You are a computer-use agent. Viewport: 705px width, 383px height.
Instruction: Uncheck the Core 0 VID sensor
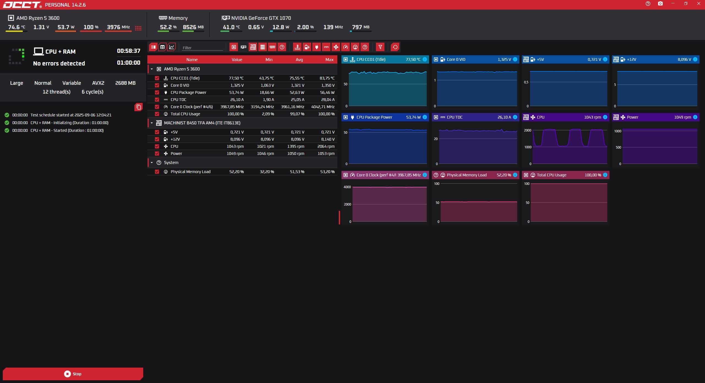(157, 85)
